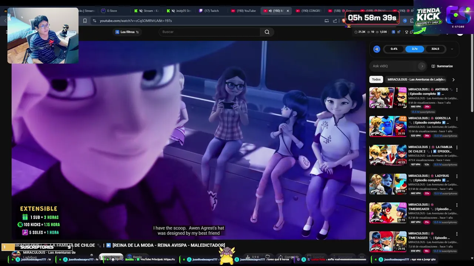This screenshot has height=266, width=474.
Task: Open the TIMETAGGER episode thumbnail
Action: [x=388, y=242]
